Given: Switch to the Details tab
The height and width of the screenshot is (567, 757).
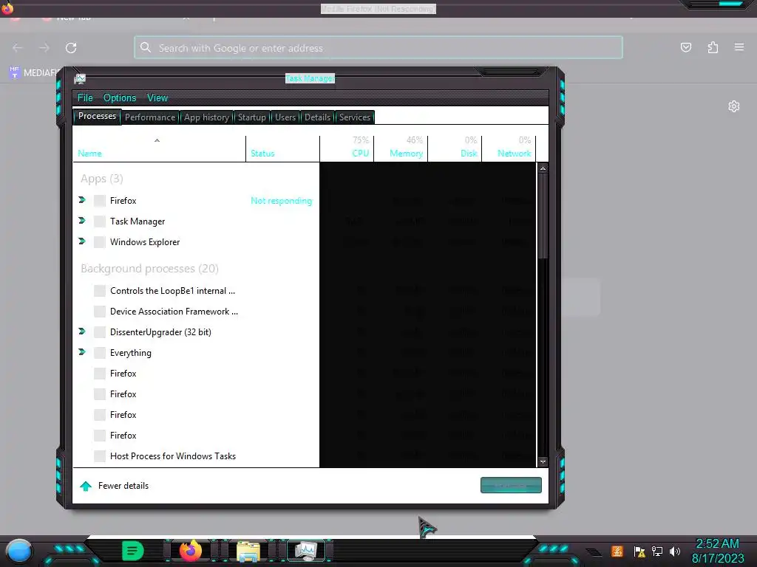Looking at the screenshot, I should 317,117.
